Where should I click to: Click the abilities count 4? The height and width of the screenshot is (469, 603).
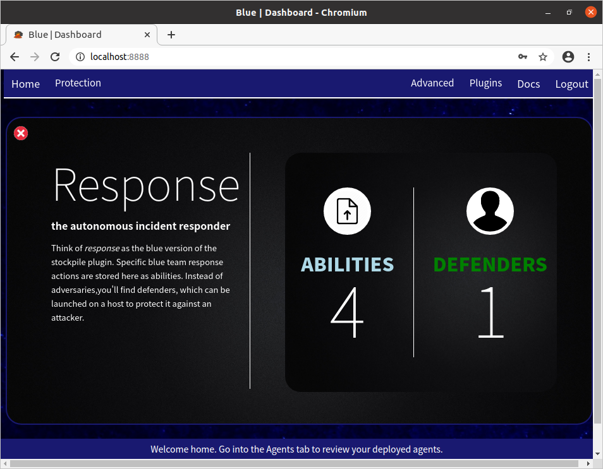(347, 312)
